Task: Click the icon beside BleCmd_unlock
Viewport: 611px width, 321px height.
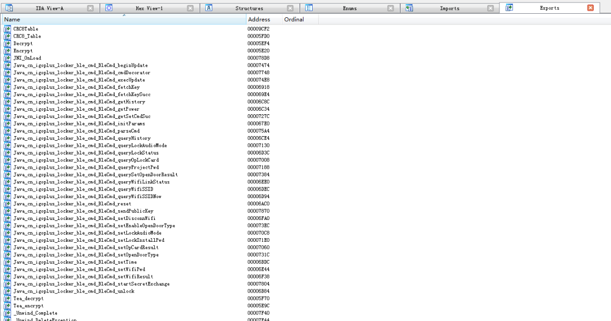Action: [7, 291]
